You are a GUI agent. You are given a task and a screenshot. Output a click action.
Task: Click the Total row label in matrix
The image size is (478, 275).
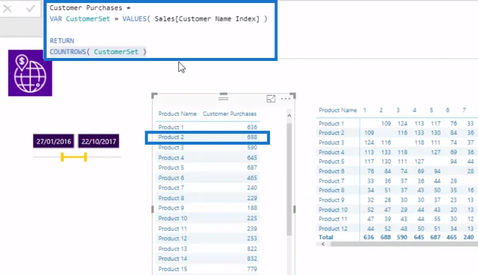[326, 237]
